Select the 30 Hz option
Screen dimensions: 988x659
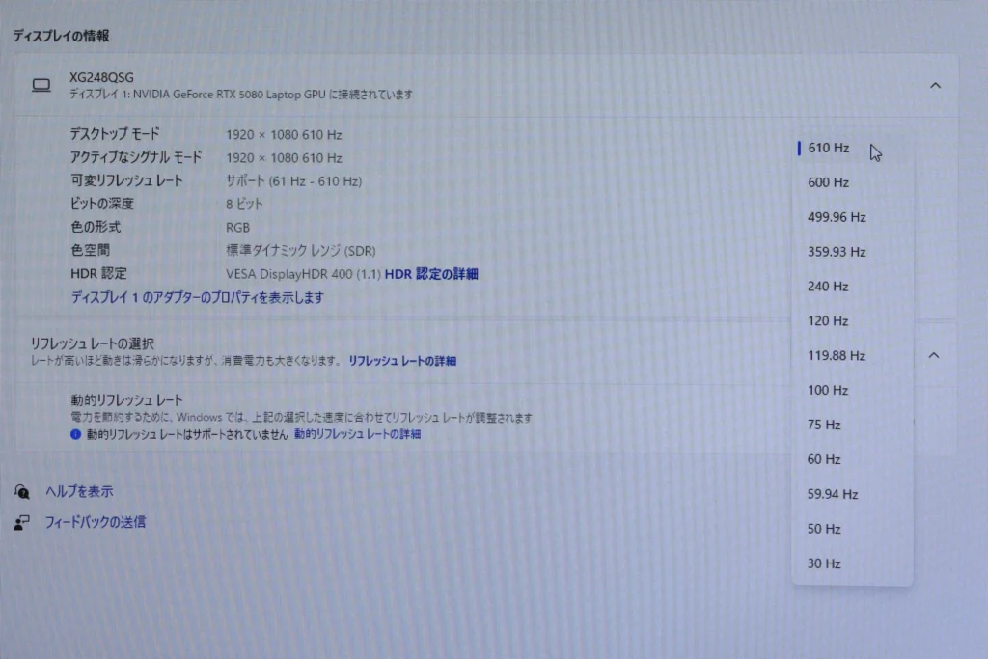[824, 563]
